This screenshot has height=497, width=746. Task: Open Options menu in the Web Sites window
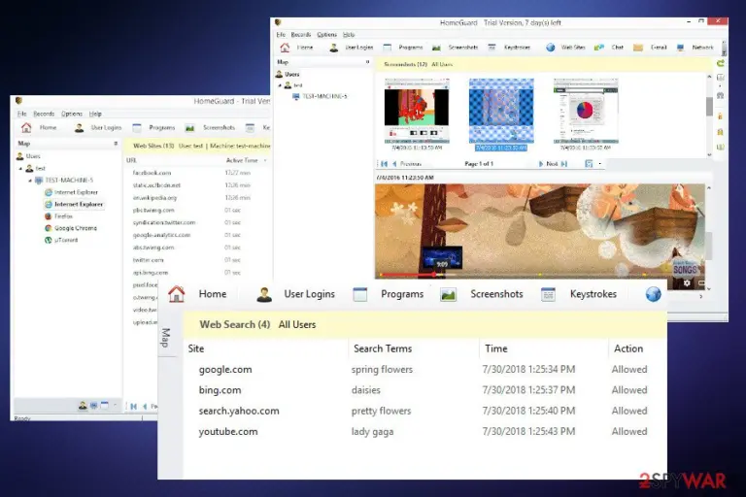[72, 114]
